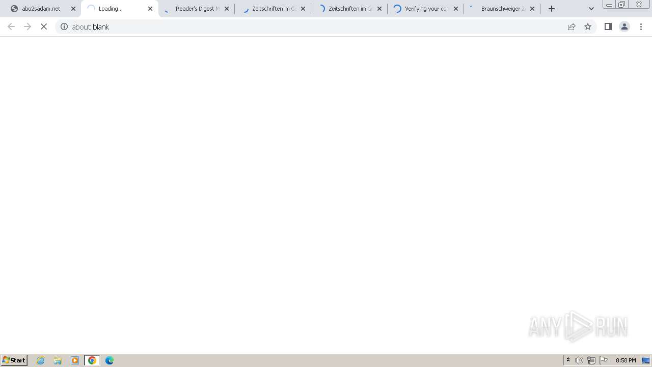Open the Windows Start menu
Viewport: 652px width, 367px height.
[14, 360]
